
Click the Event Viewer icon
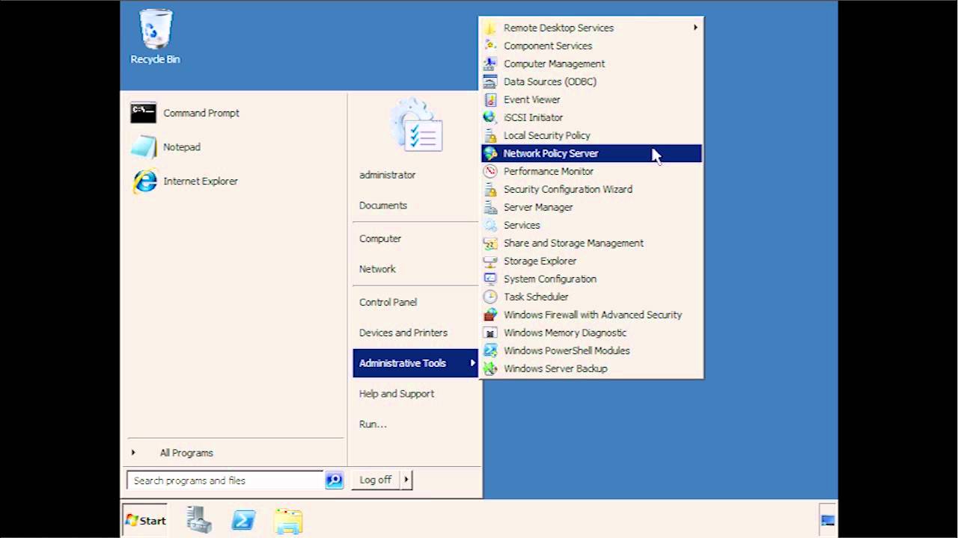(x=490, y=99)
